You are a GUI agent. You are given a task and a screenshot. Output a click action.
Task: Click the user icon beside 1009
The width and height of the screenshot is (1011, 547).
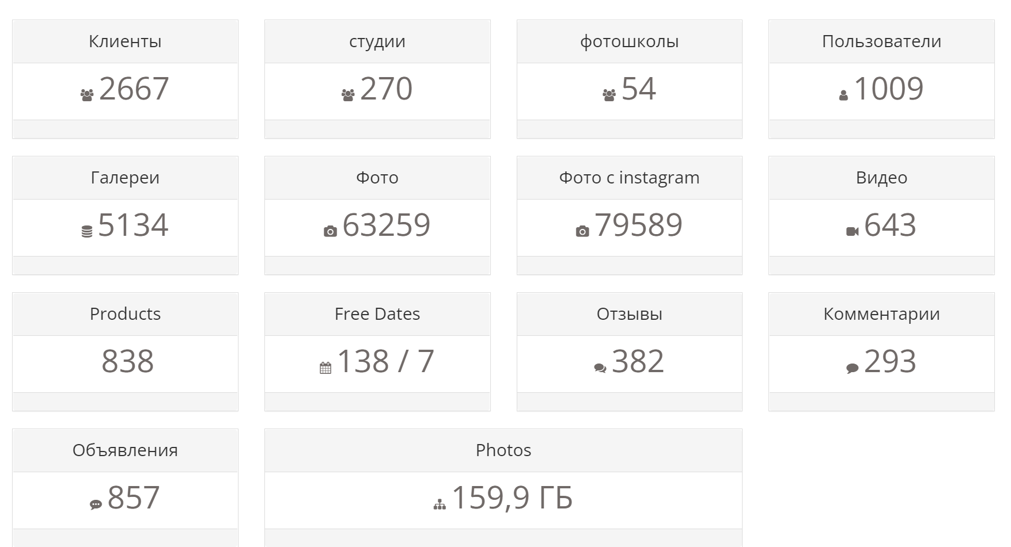coord(843,96)
